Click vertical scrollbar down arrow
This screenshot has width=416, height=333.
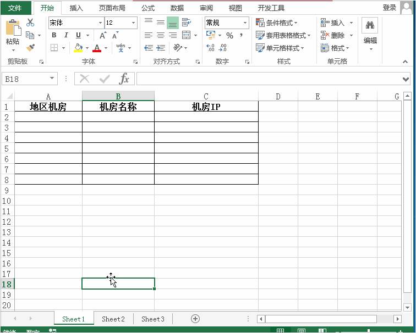click(408, 307)
